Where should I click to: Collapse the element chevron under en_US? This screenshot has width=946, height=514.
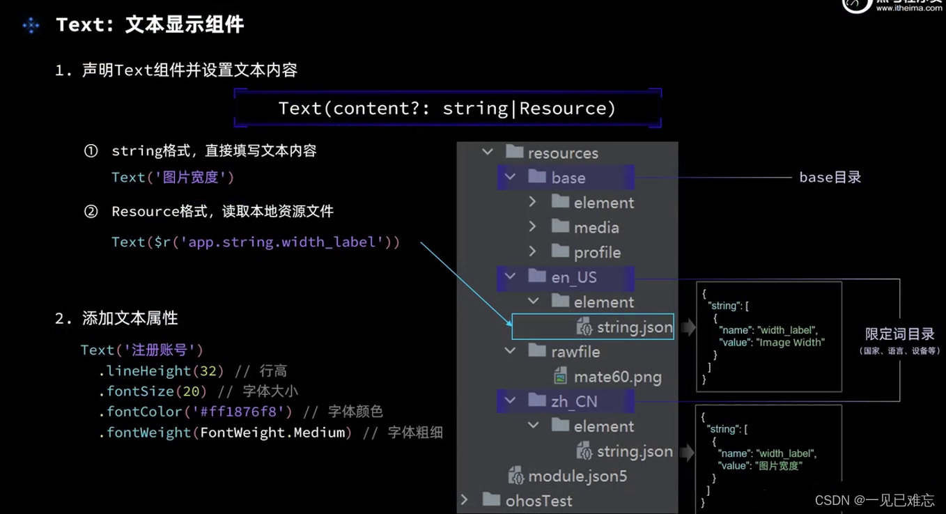pyautogui.click(x=534, y=301)
